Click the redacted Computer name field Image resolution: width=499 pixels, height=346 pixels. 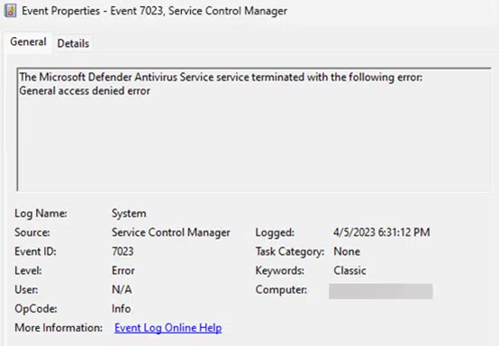pyautogui.click(x=381, y=291)
